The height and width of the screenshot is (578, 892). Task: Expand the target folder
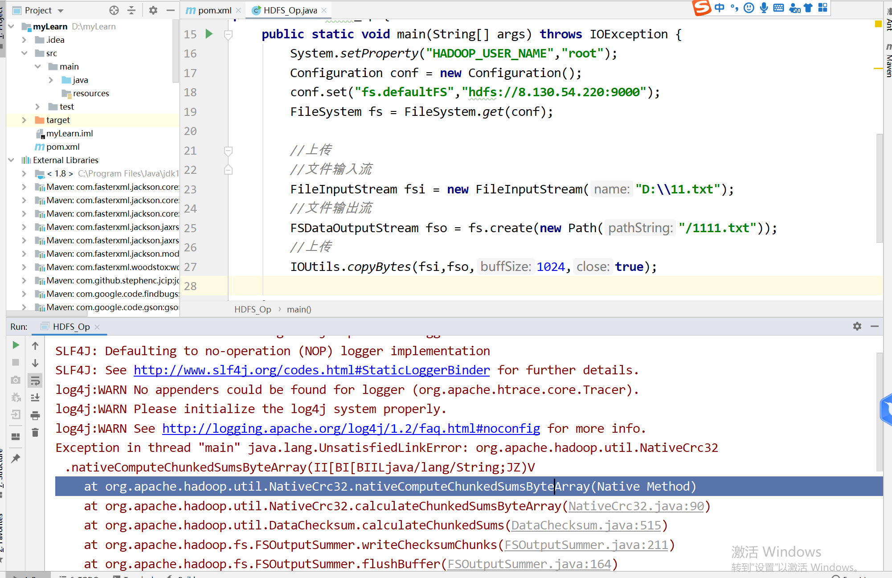pos(25,120)
